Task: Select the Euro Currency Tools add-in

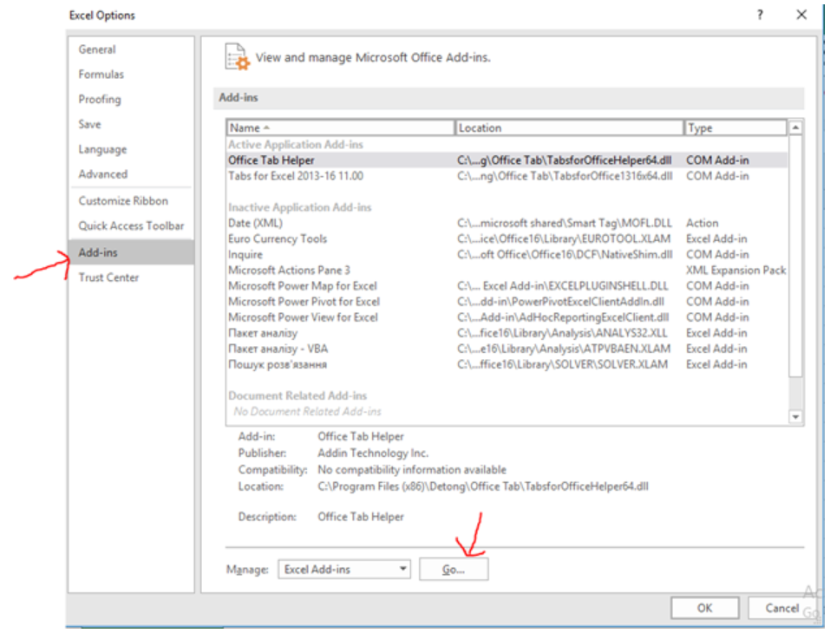Action: coord(506,238)
